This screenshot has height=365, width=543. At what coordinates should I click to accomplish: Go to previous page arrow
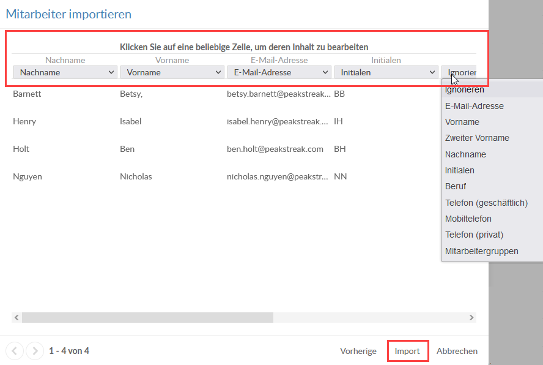coord(15,351)
